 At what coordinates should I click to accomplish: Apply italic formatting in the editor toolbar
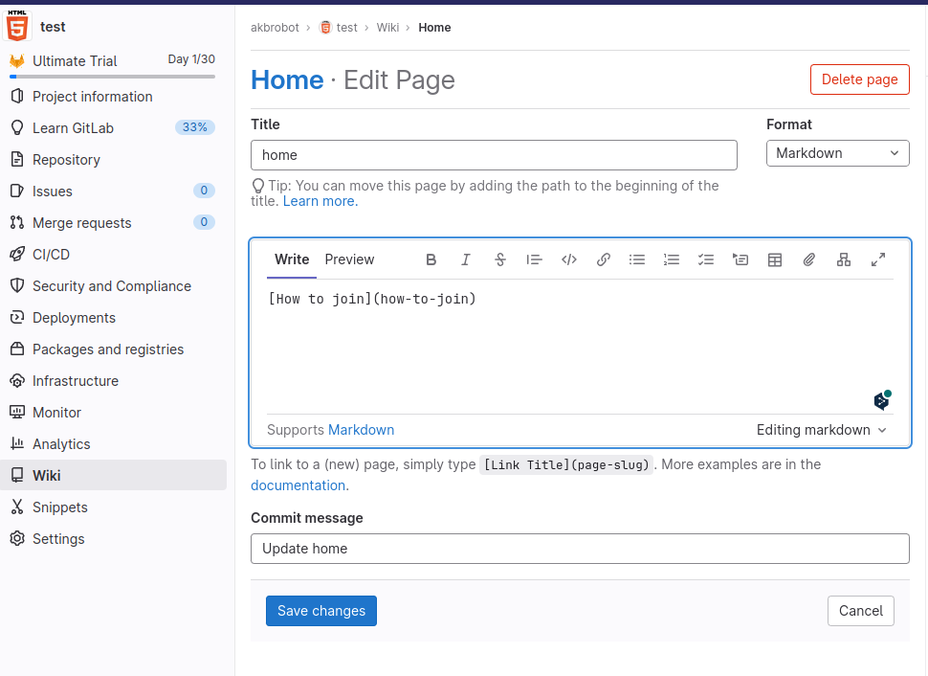click(466, 259)
